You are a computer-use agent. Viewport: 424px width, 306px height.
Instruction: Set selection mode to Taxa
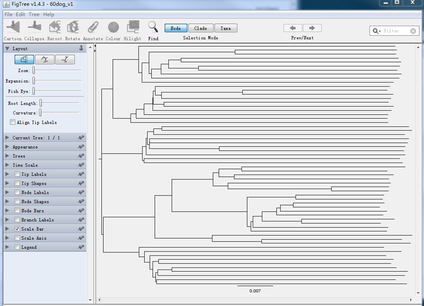226,28
